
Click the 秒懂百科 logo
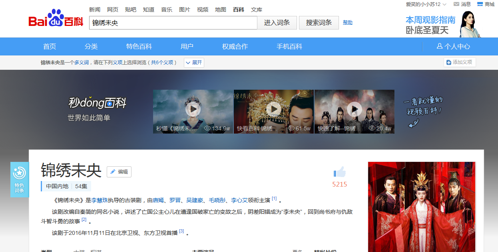click(x=97, y=103)
